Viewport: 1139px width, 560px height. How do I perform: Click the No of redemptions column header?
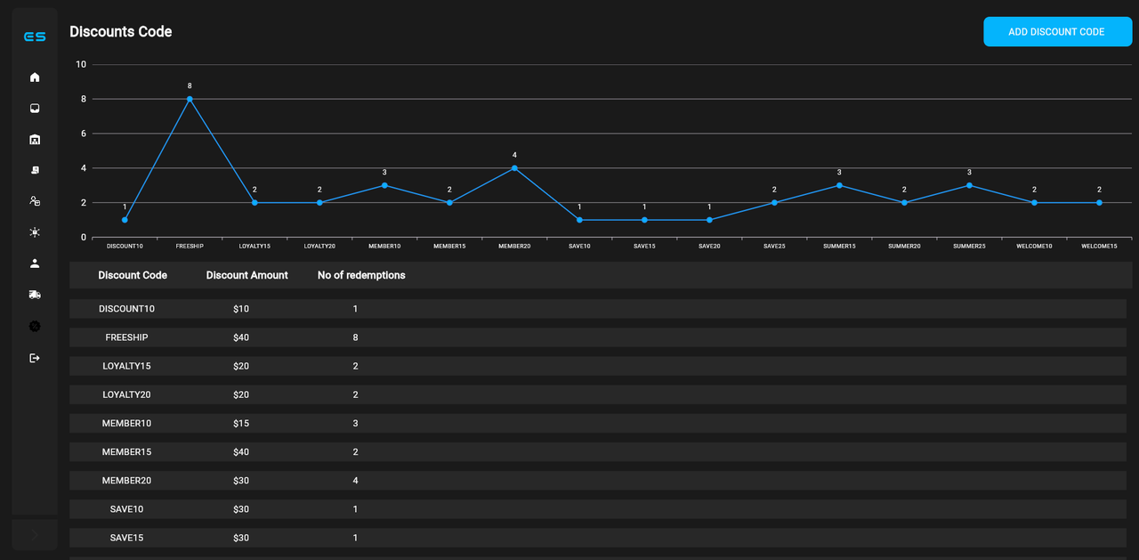(x=360, y=275)
